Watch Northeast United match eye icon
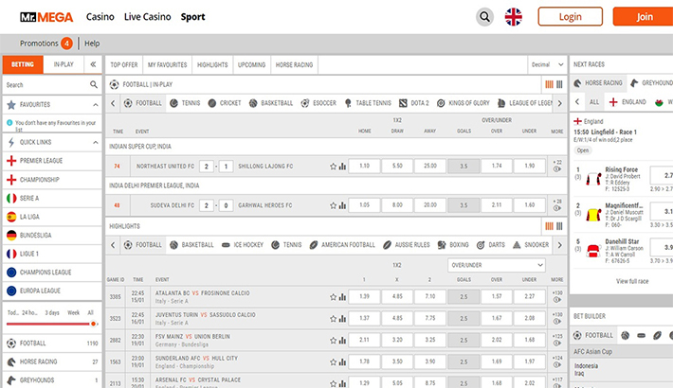Image resolution: width=673 pixels, height=388 pixels. point(557,169)
